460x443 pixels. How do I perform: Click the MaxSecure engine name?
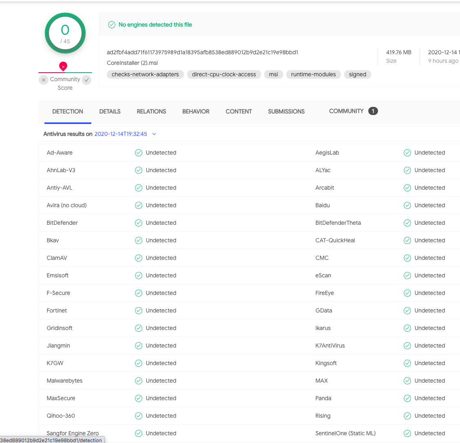pos(61,399)
